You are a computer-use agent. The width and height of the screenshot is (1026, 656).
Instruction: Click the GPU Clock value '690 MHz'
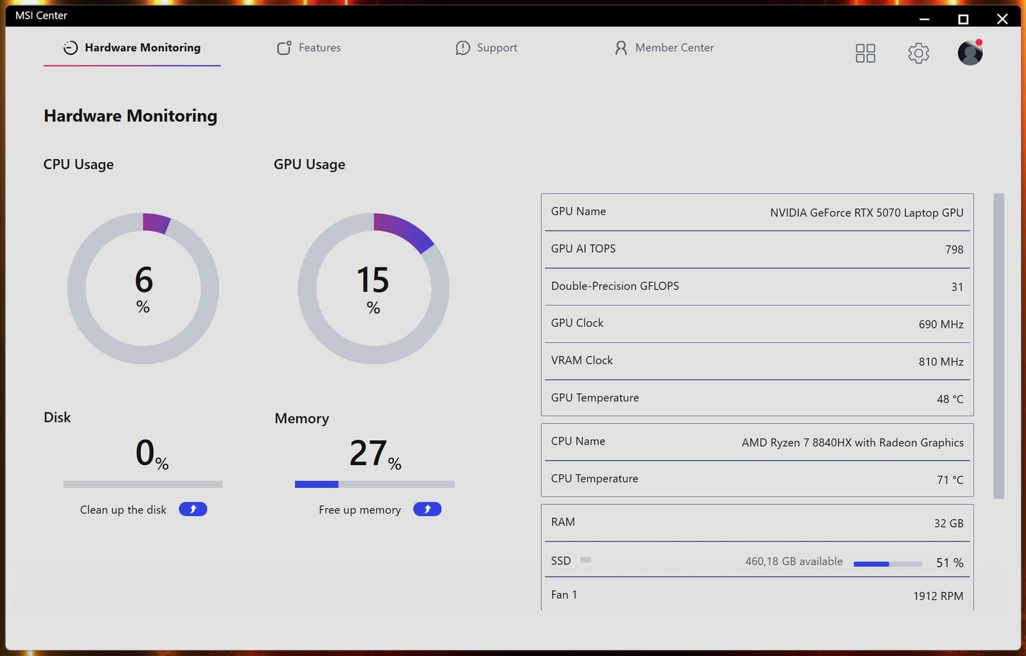[941, 324]
